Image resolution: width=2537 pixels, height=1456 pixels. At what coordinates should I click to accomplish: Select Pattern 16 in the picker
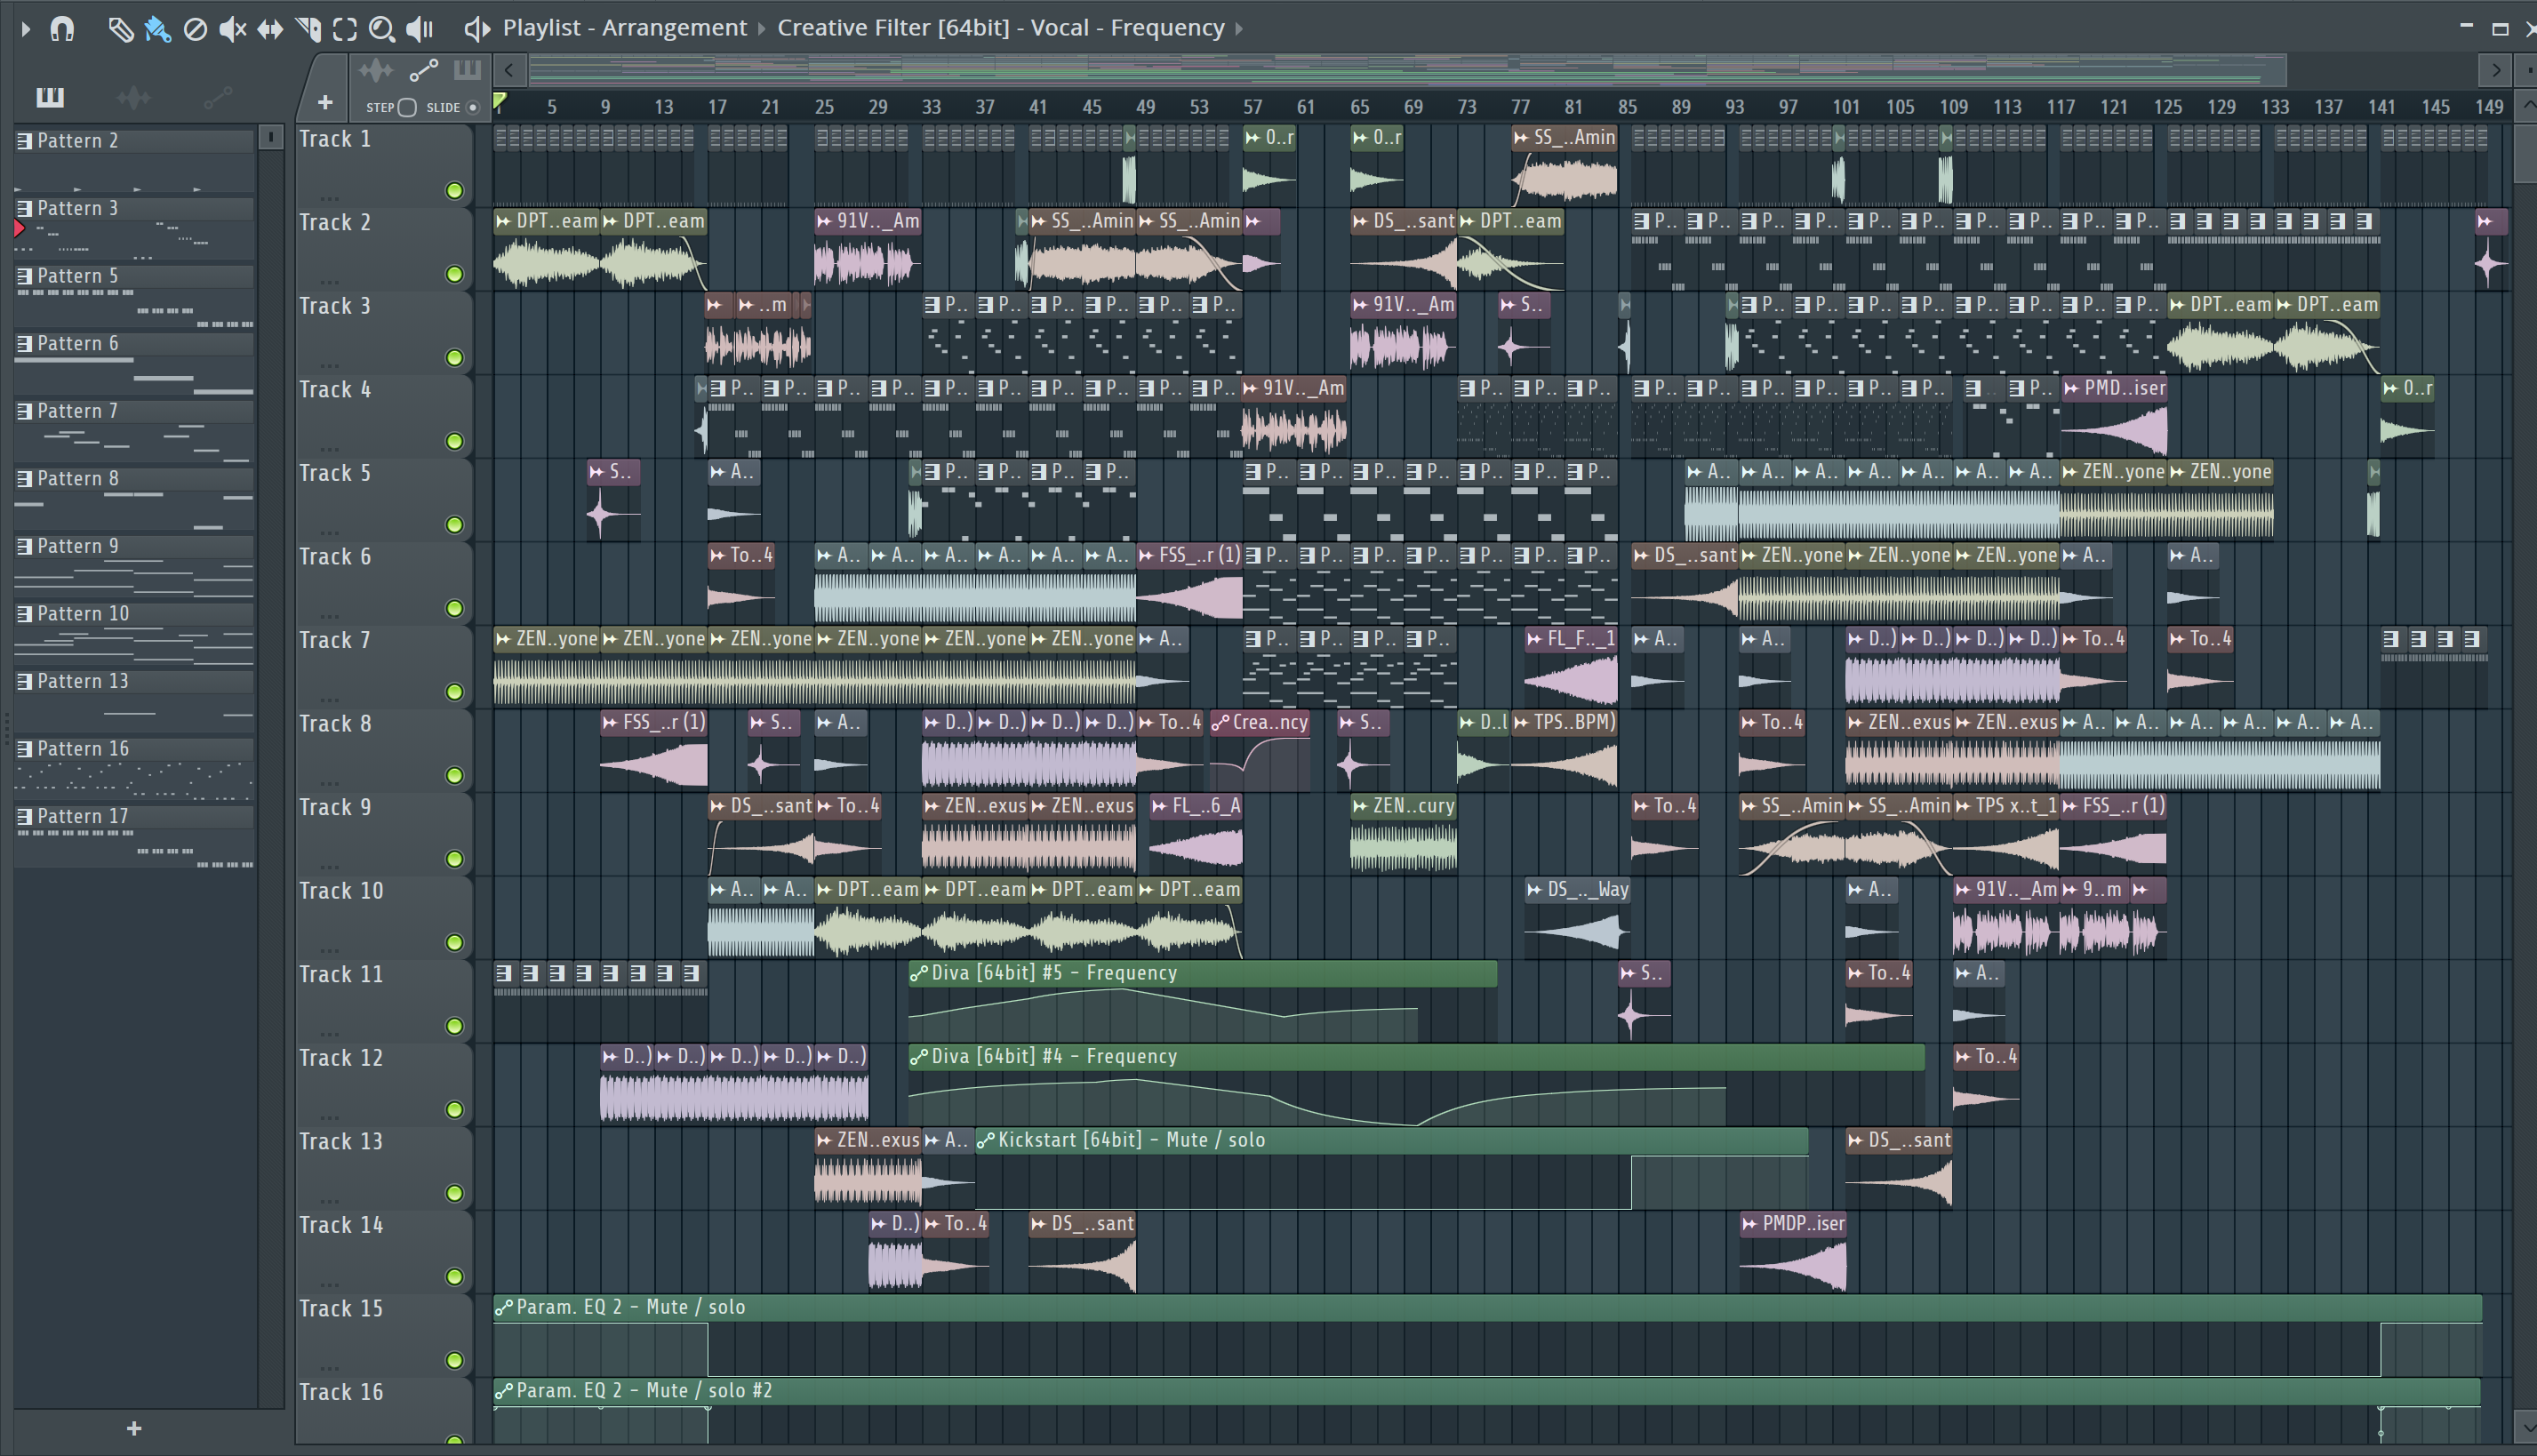tap(134, 749)
